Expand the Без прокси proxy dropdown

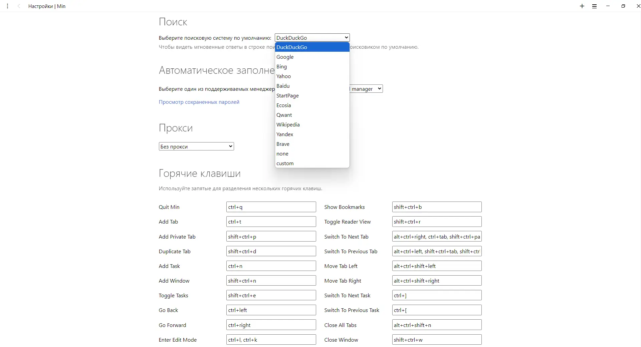(196, 146)
